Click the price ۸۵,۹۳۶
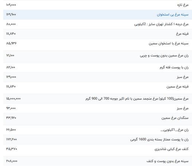Image resolution: width=192 pixels, height=166 pixels. click(11, 43)
